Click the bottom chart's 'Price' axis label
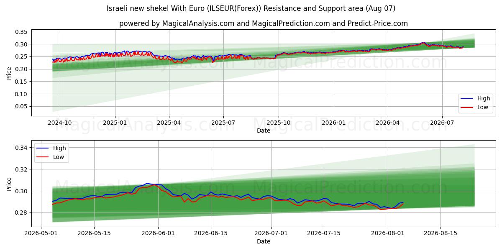Image resolution: width=502 pixels, height=251 pixels. click(x=9, y=184)
